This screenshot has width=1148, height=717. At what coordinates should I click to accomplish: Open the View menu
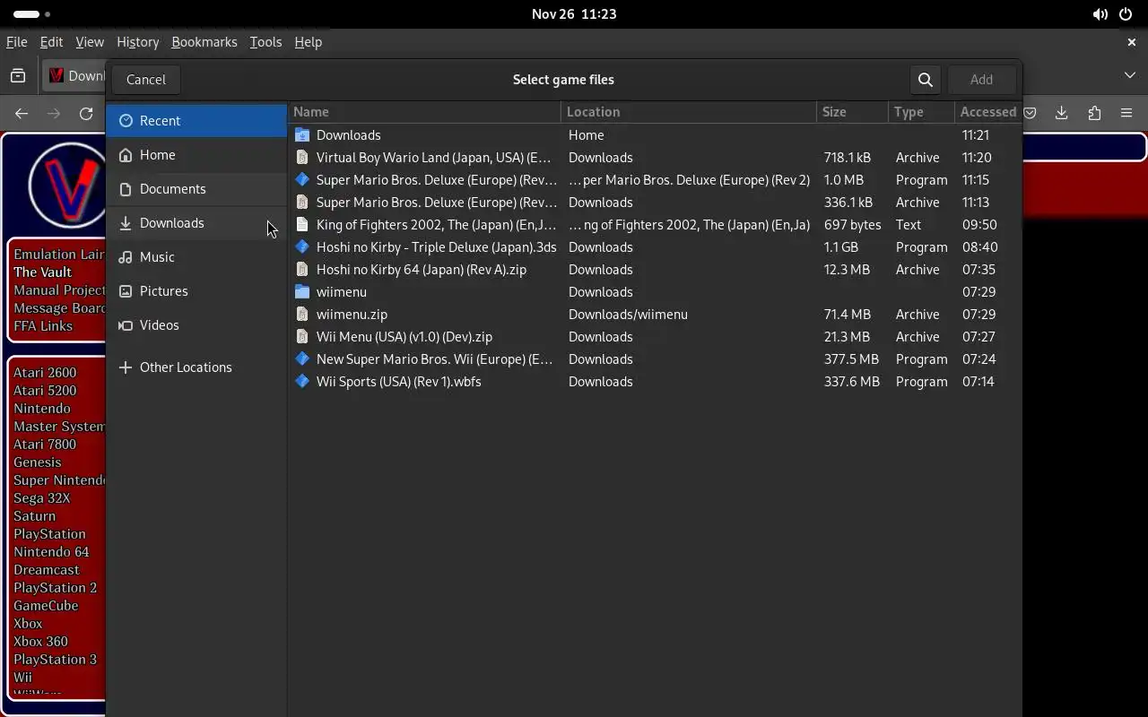click(90, 42)
